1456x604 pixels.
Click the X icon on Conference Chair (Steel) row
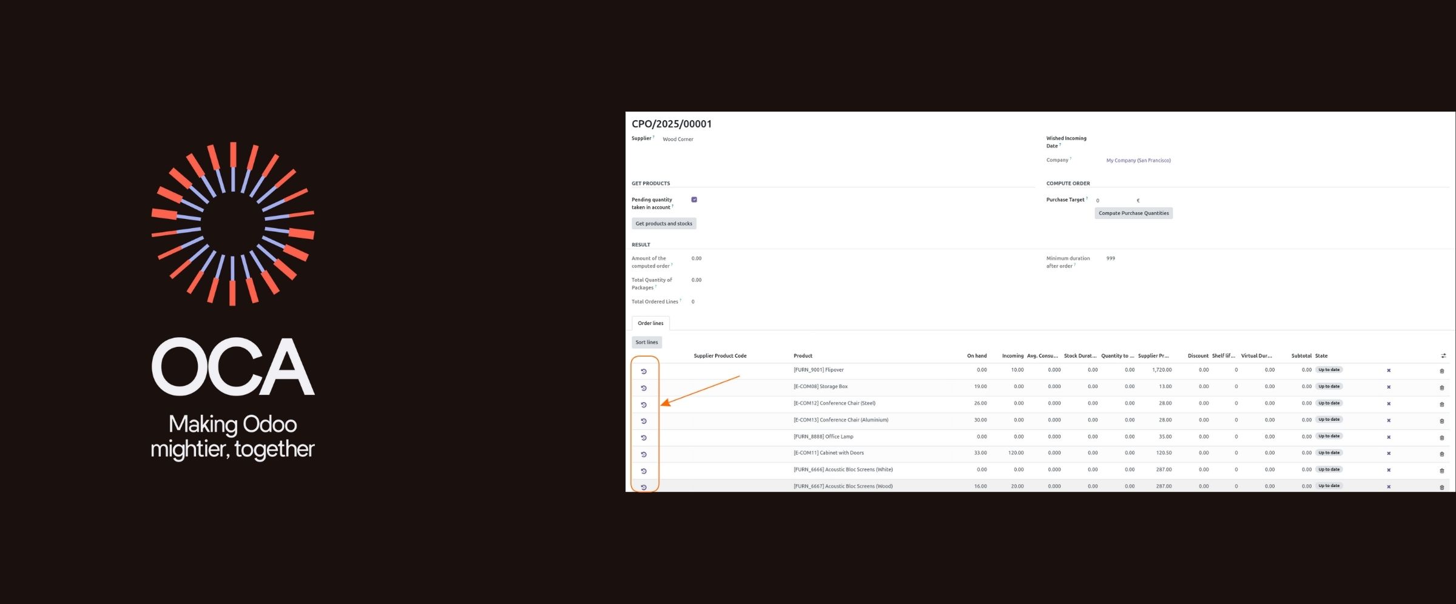[1389, 404]
